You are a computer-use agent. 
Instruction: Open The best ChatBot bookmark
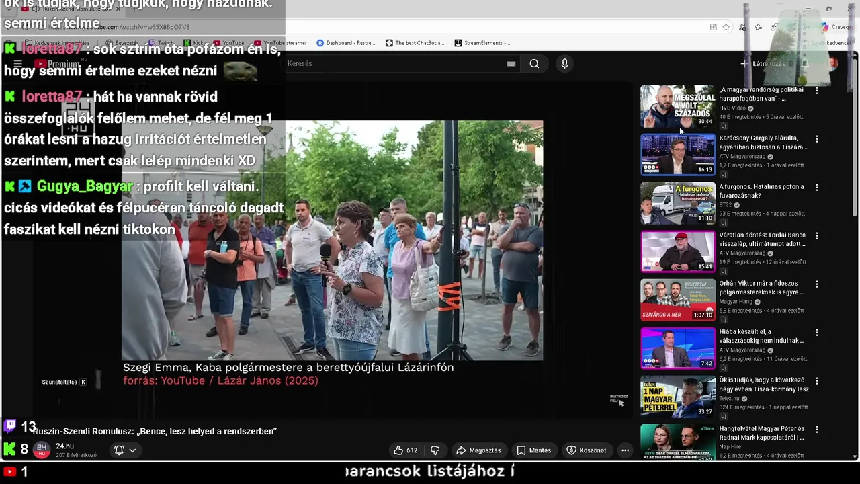(x=415, y=43)
